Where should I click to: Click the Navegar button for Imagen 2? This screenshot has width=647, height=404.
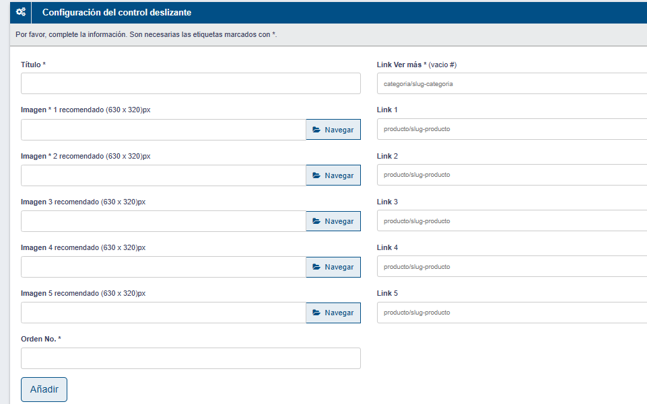pos(333,175)
